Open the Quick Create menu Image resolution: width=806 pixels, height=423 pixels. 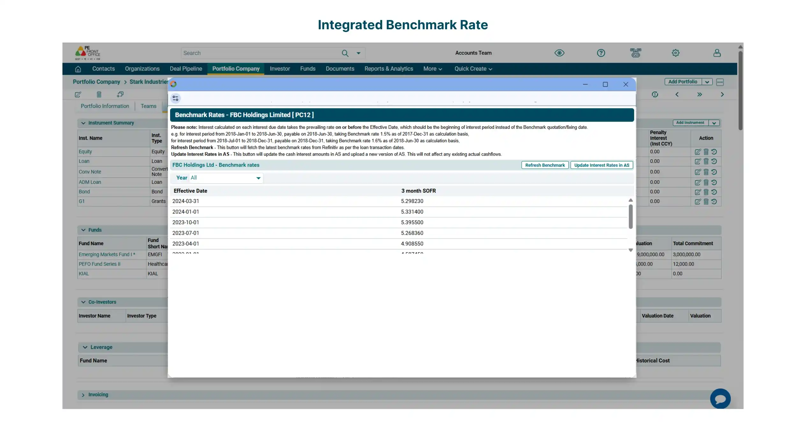(473, 69)
